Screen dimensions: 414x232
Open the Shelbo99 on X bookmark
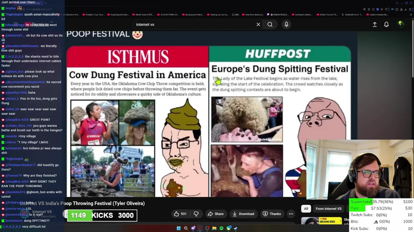(352, 15)
